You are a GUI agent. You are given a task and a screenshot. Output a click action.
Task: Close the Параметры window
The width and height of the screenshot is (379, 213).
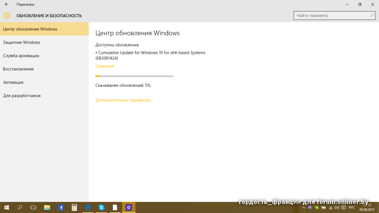pos(372,4)
